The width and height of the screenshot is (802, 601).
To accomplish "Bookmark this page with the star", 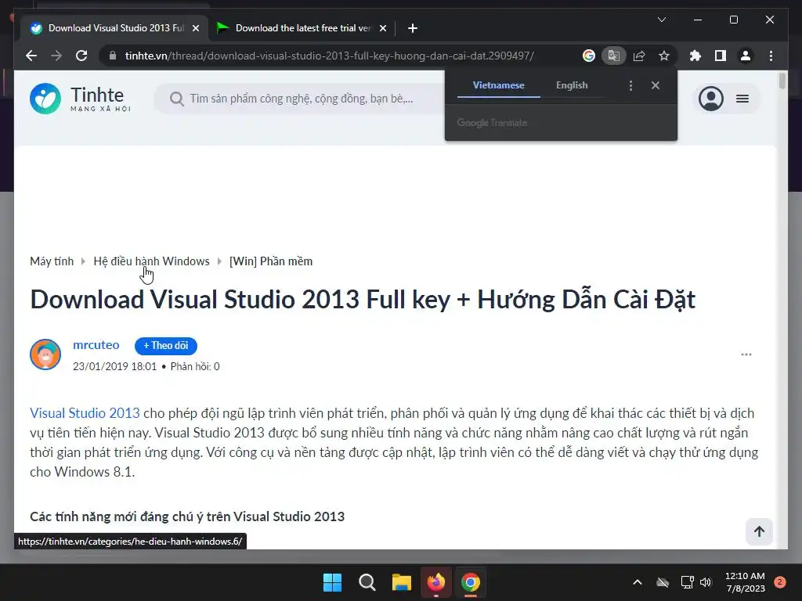I will pos(664,56).
